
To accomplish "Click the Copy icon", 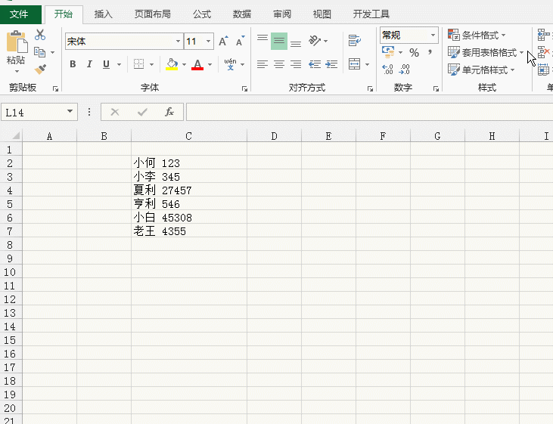I will (39, 52).
